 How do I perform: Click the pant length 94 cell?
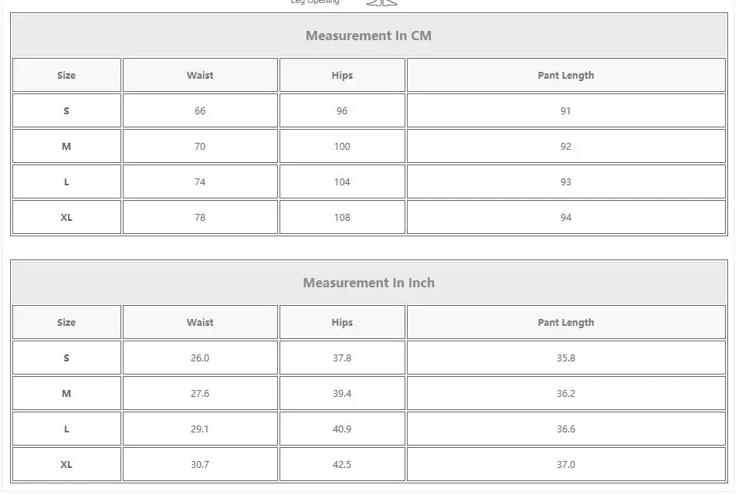[x=566, y=217]
